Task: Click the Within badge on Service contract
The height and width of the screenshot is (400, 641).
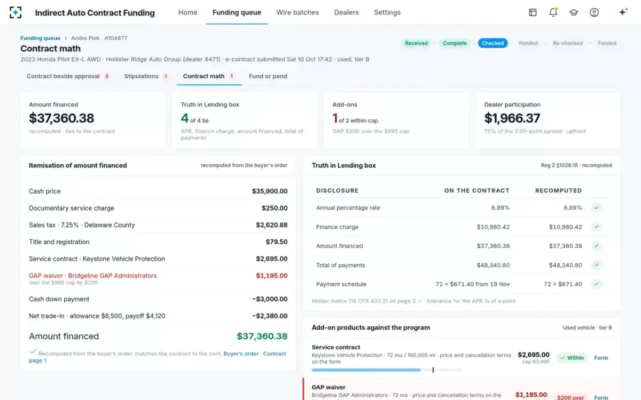Action: (x=572, y=358)
